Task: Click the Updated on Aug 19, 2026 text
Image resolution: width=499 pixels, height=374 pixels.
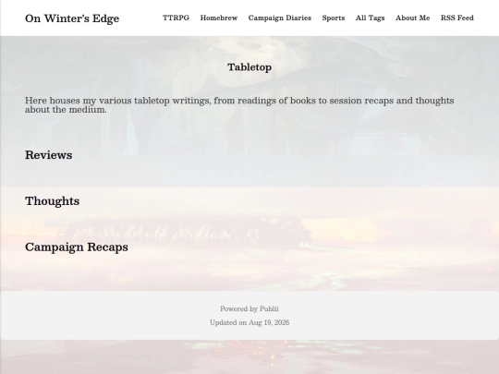Action: click(x=249, y=322)
